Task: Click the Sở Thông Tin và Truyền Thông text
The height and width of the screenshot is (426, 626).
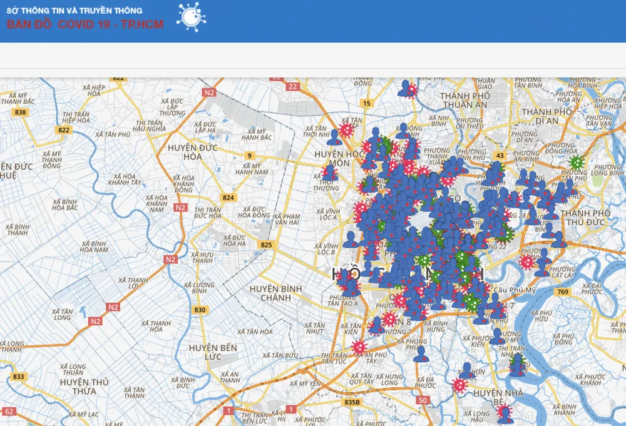Action: (x=74, y=11)
